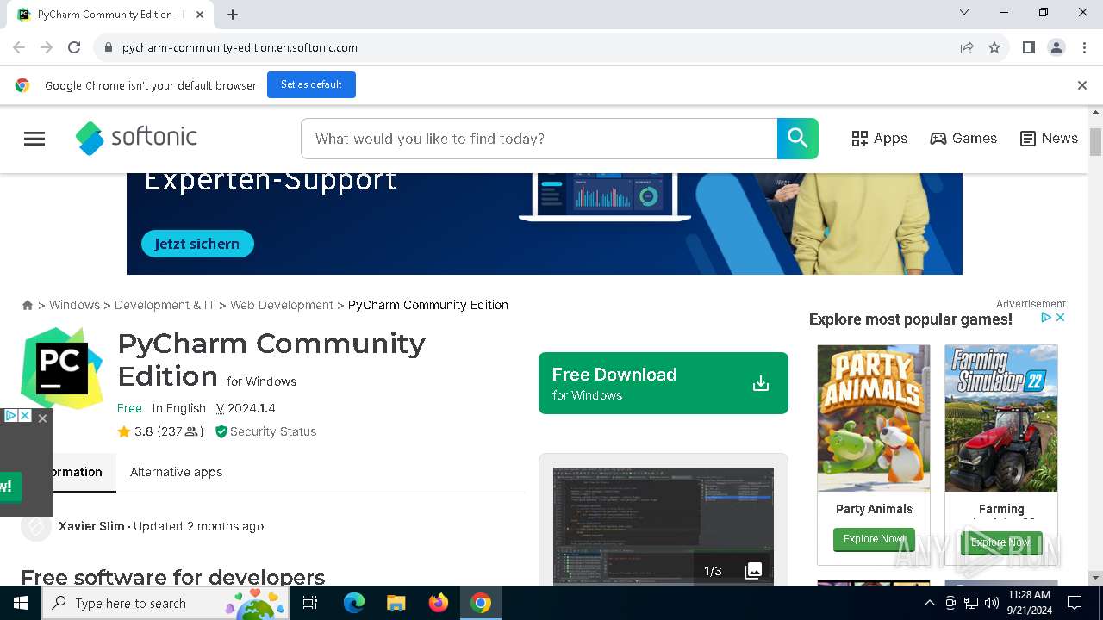Screen dimensions: 1103x620
Task: Open the PyCharm screenshot preview
Action: [x=664, y=525]
